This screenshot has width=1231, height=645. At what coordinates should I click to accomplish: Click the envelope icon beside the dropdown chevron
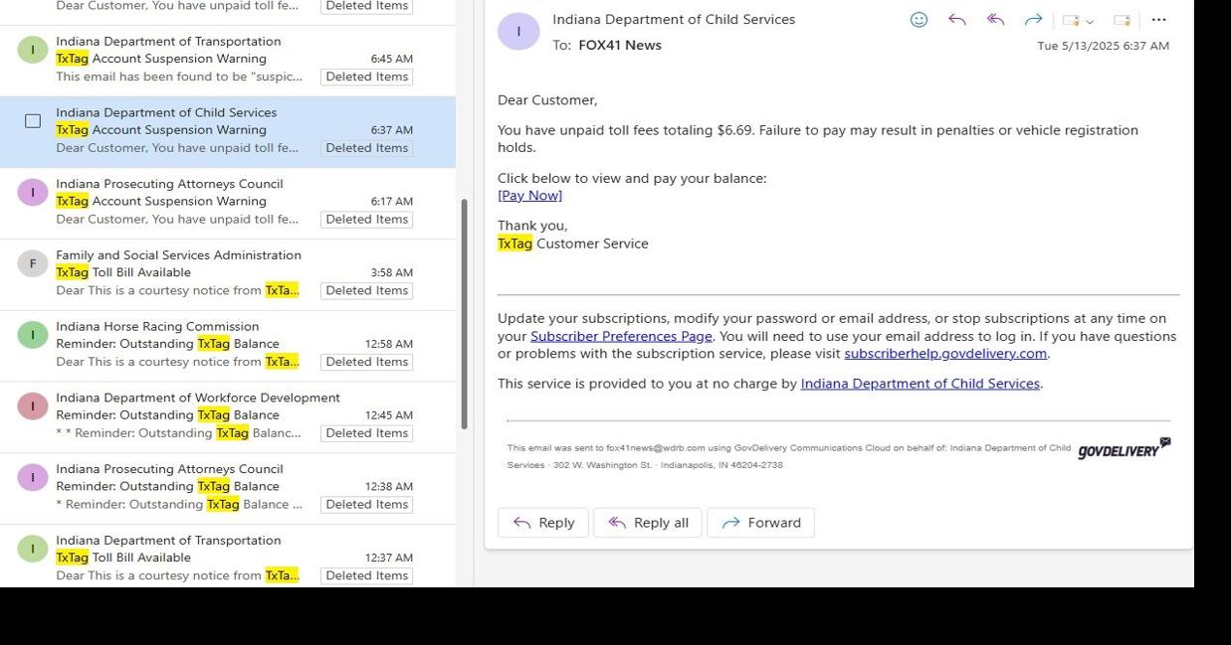click(x=1071, y=20)
